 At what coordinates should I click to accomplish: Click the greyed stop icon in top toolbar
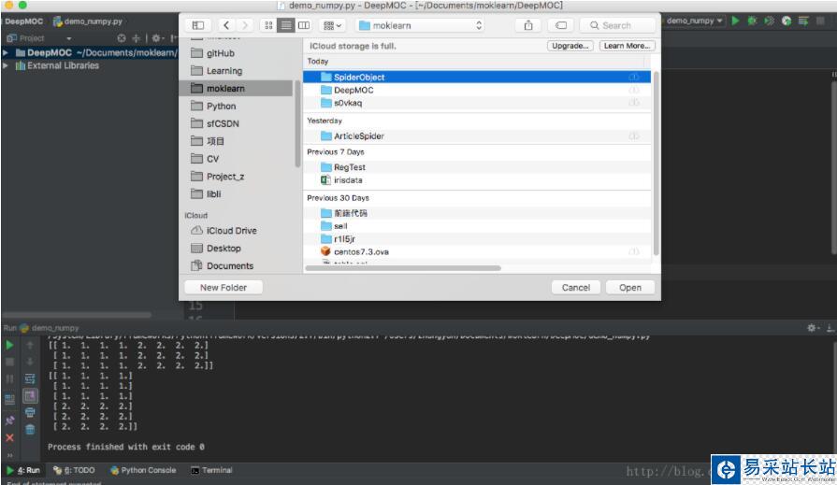pos(820,21)
